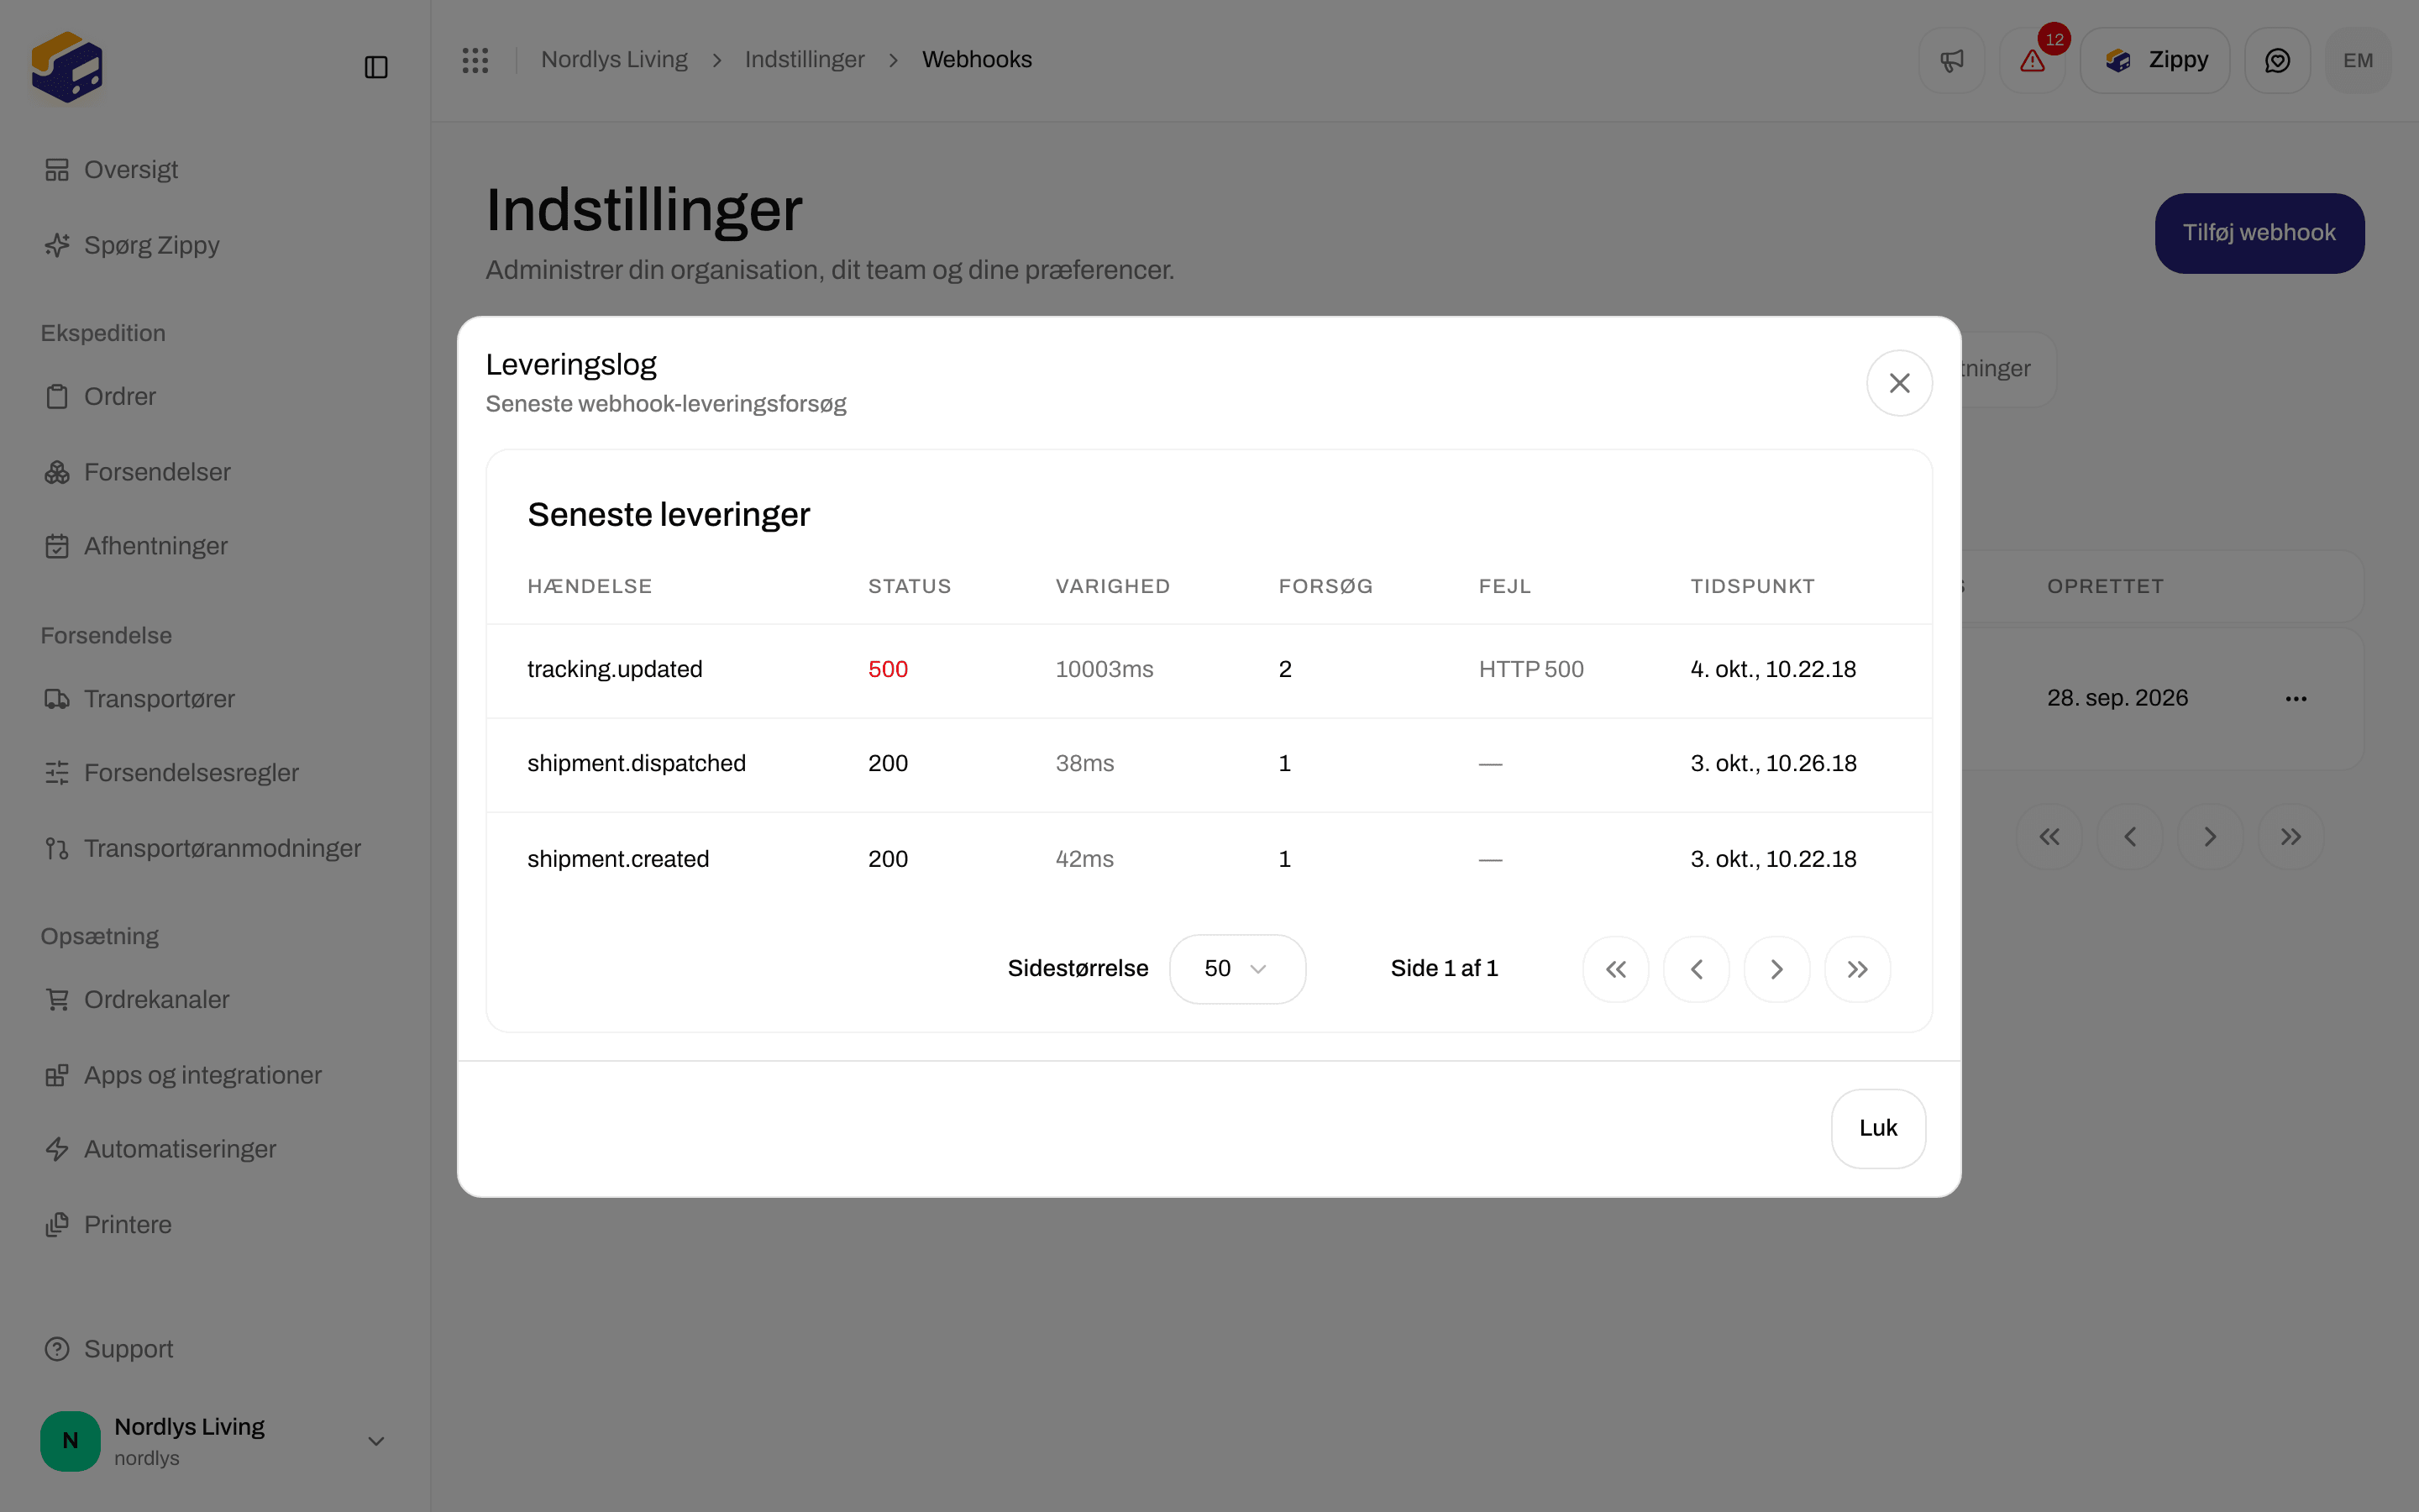The width and height of the screenshot is (2419, 1512).
Task: Expand the Nordlys Living organisation switcher
Action: click(215, 1441)
